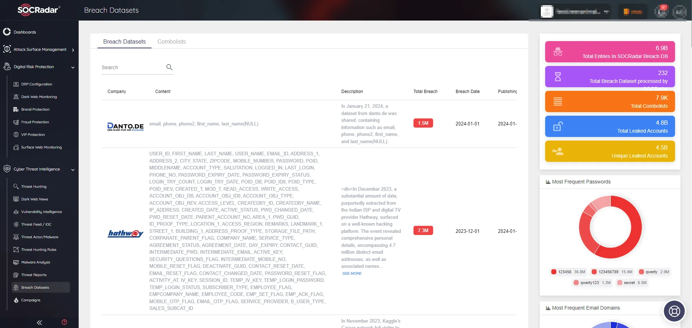
Task: Click the search magnifier icon
Action: click(169, 67)
